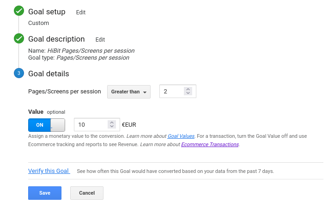Turn off the Value ON toggle

[x=47, y=125]
